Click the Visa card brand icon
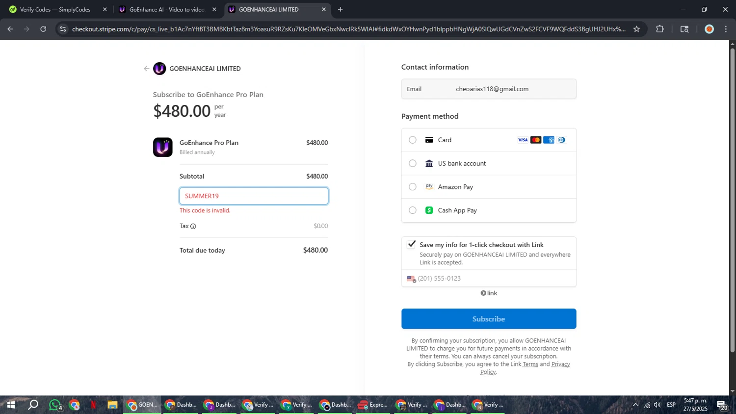The width and height of the screenshot is (736, 414). [523, 140]
